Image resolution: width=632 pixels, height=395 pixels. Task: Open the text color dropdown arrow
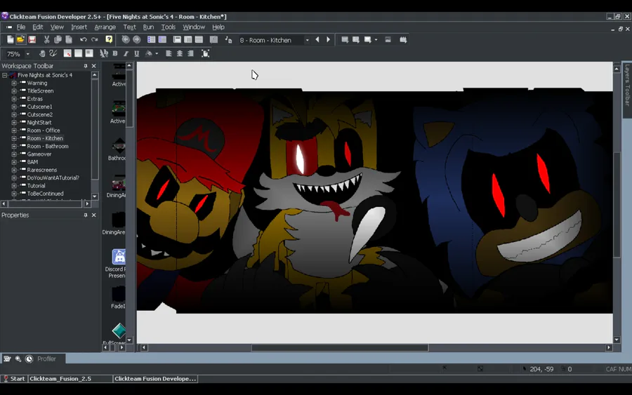[157, 53]
